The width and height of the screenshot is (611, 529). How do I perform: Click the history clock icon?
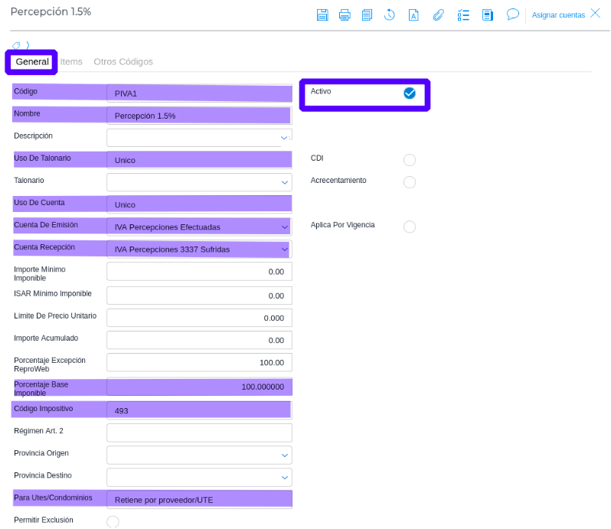click(x=390, y=15)
